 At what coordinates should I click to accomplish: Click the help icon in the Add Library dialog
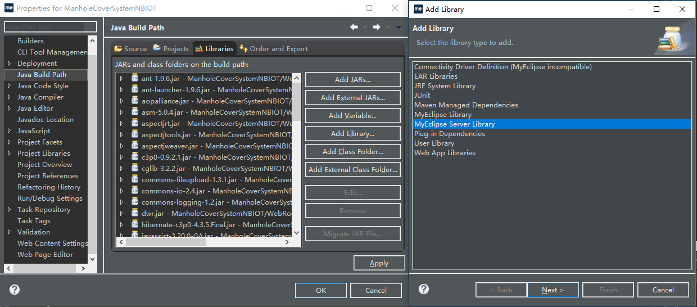[424, 289]
